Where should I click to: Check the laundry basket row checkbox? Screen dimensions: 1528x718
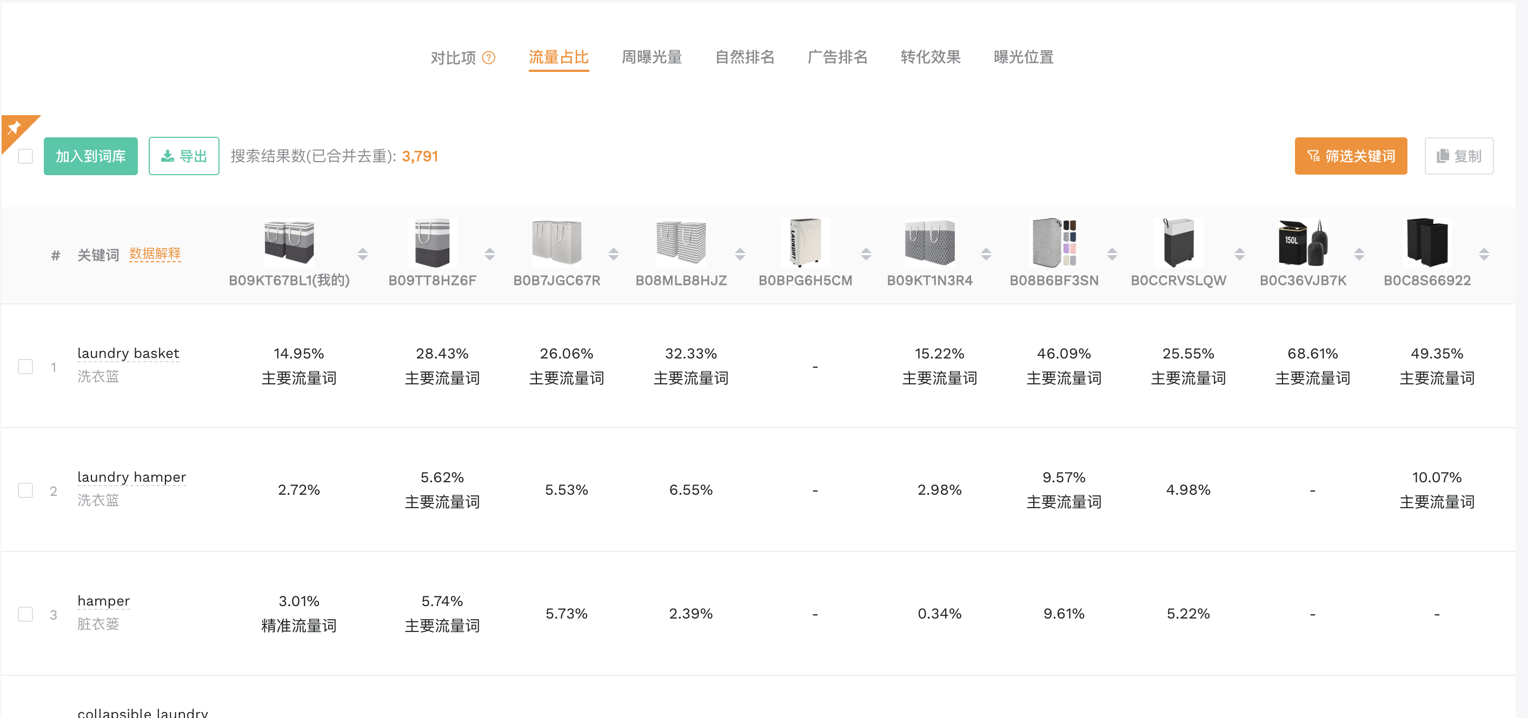coord(25,367)
